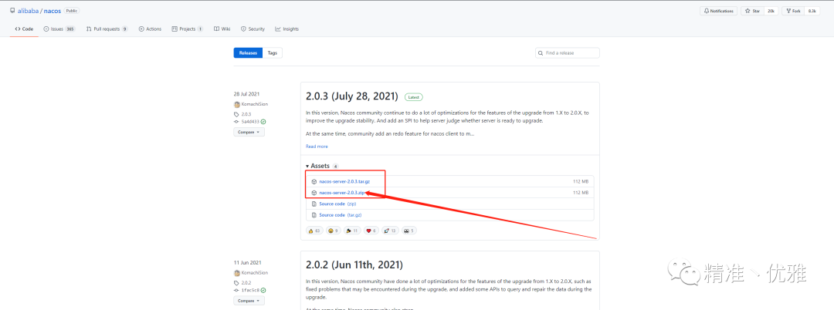The width and height of the screenshot is (834, 310).
Task: Click file icon beside Source code (zip)
Action: pos(314,204)
